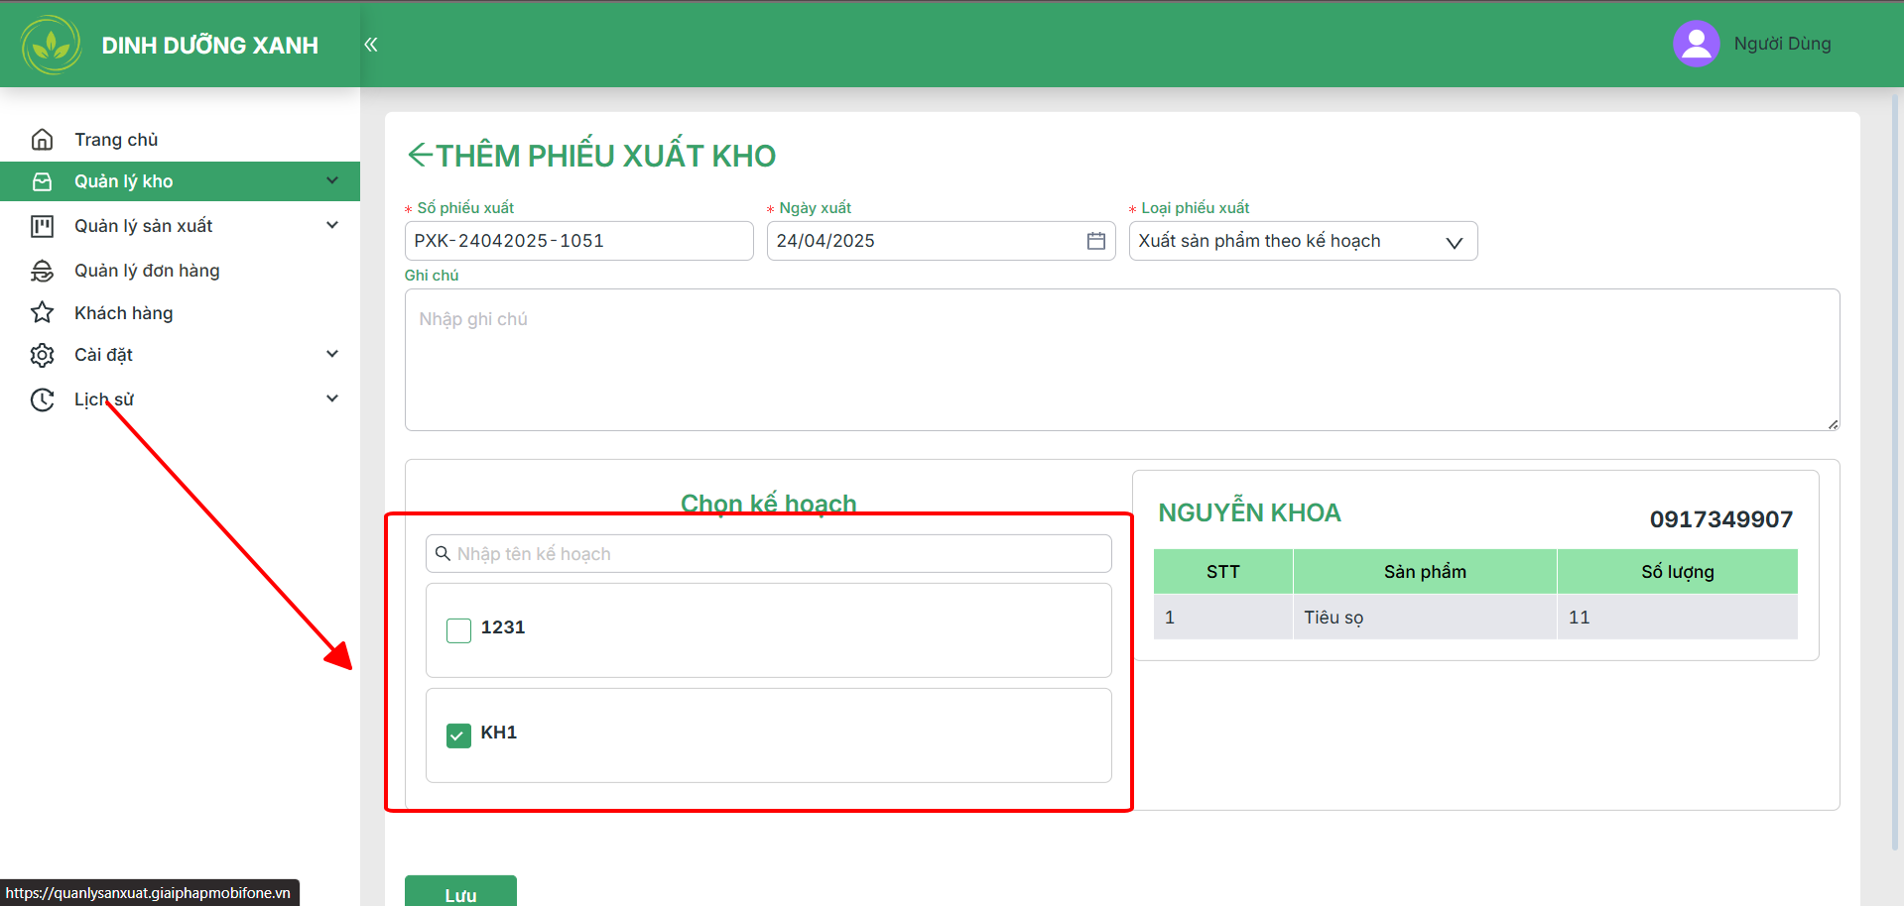Screen dimensions: 1904x906
Task: Check the 1231 plan checkbox
Action: click(x=458, y=630)
